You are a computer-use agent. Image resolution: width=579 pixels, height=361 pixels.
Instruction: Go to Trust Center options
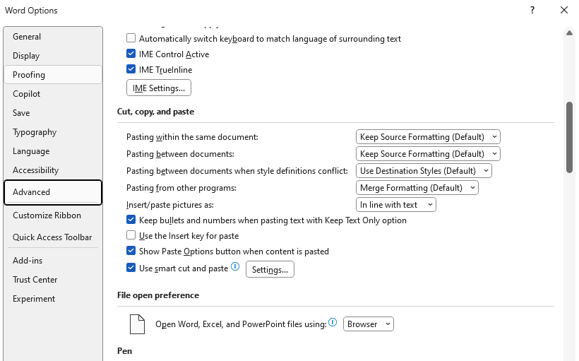pyautogui.click(x=53, y=280)
